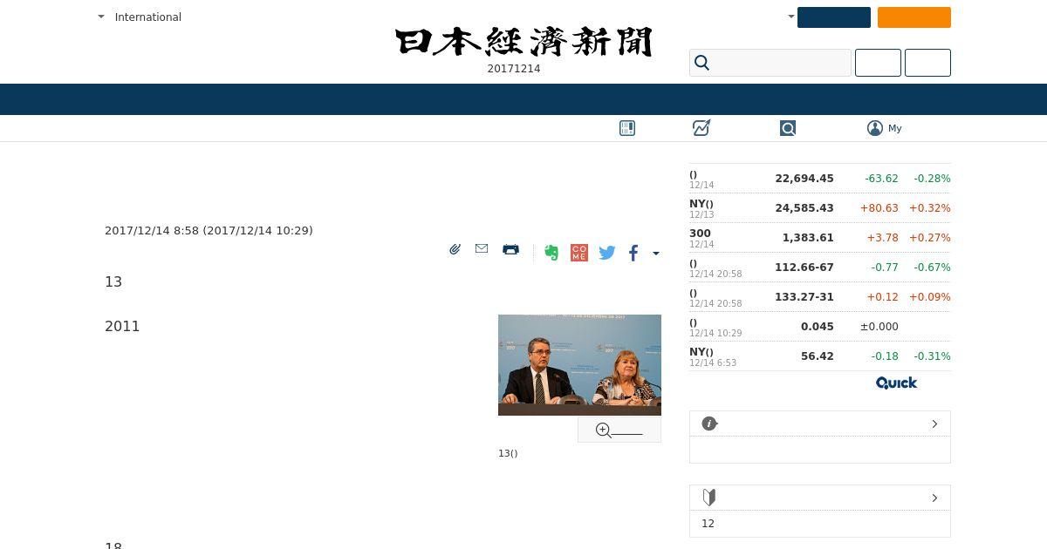Click the second outlined button beside search
Viewport: 1047px width, 549px height.
(927, 63)
